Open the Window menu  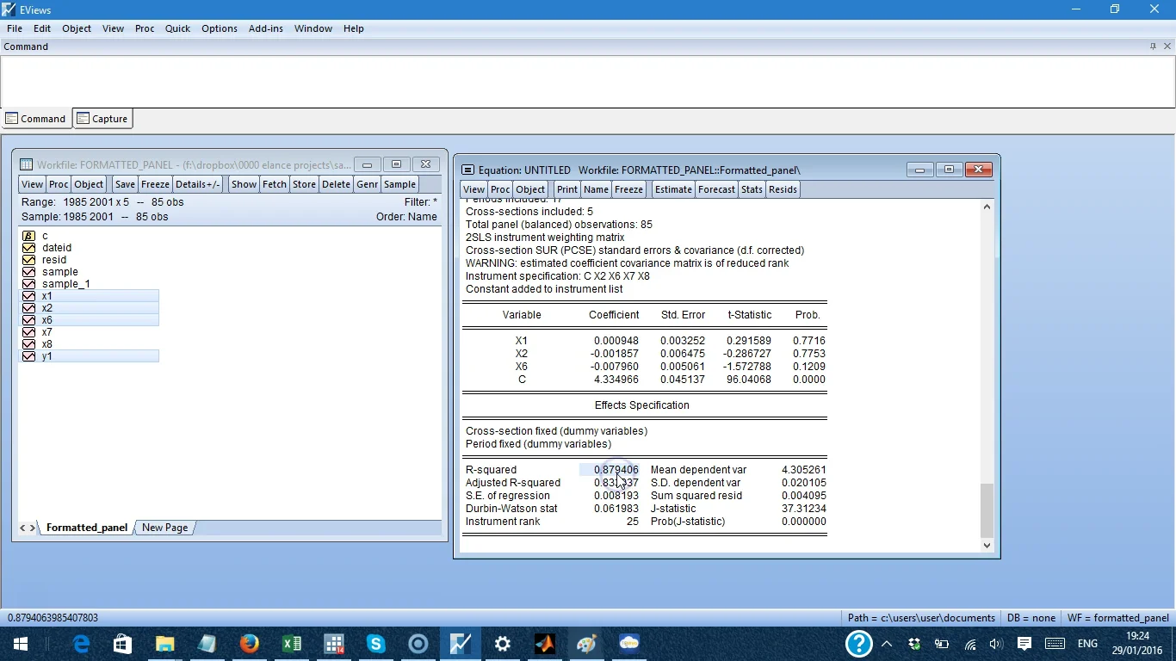coord(313,28)
